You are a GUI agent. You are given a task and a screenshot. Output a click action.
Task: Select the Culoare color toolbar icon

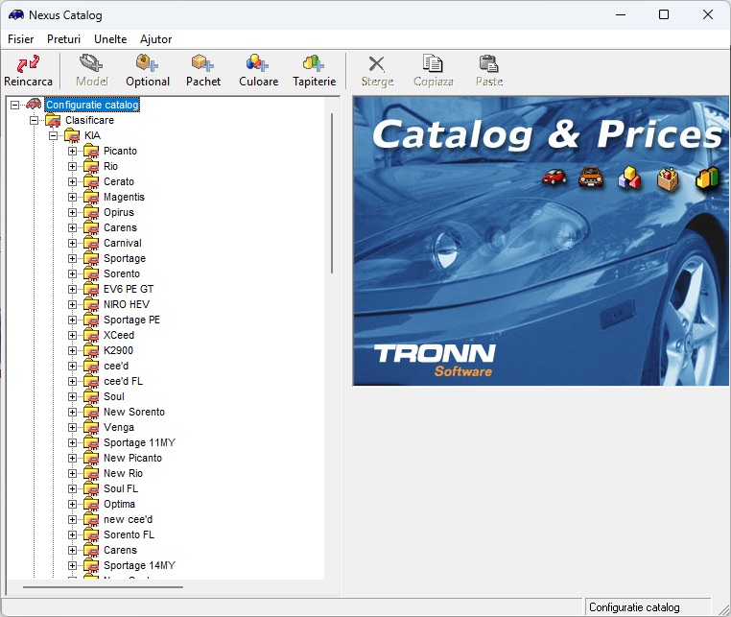[x=258, y=64]
